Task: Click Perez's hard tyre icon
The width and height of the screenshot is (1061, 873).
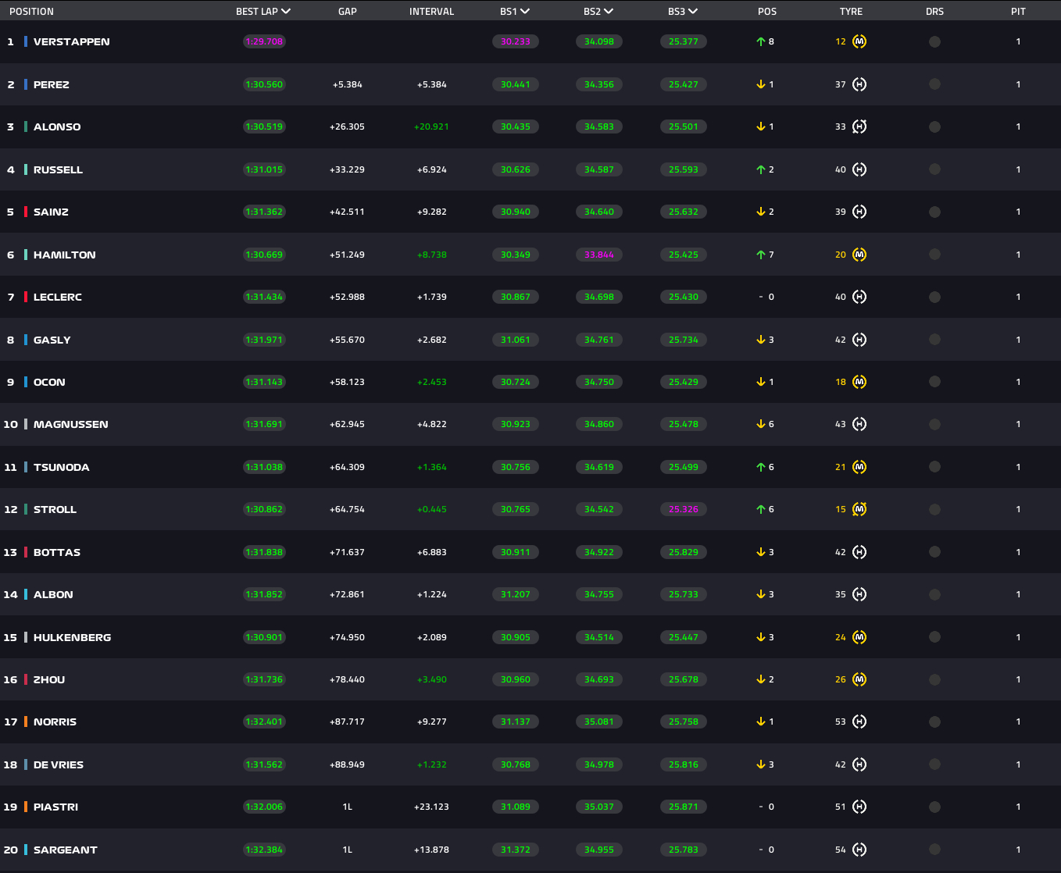Action: [x=859, y=84]
